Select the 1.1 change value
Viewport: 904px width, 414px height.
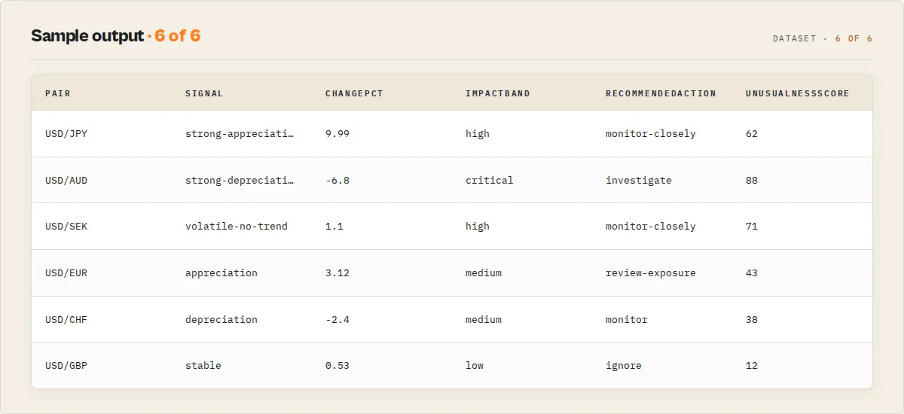[334, 226]
